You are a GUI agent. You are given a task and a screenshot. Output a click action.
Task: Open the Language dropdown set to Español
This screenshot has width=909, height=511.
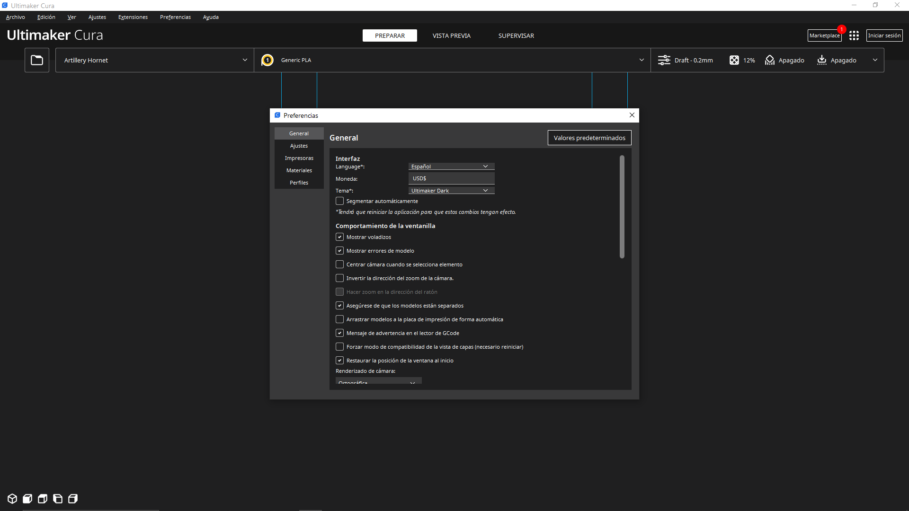tap(451, 167)
